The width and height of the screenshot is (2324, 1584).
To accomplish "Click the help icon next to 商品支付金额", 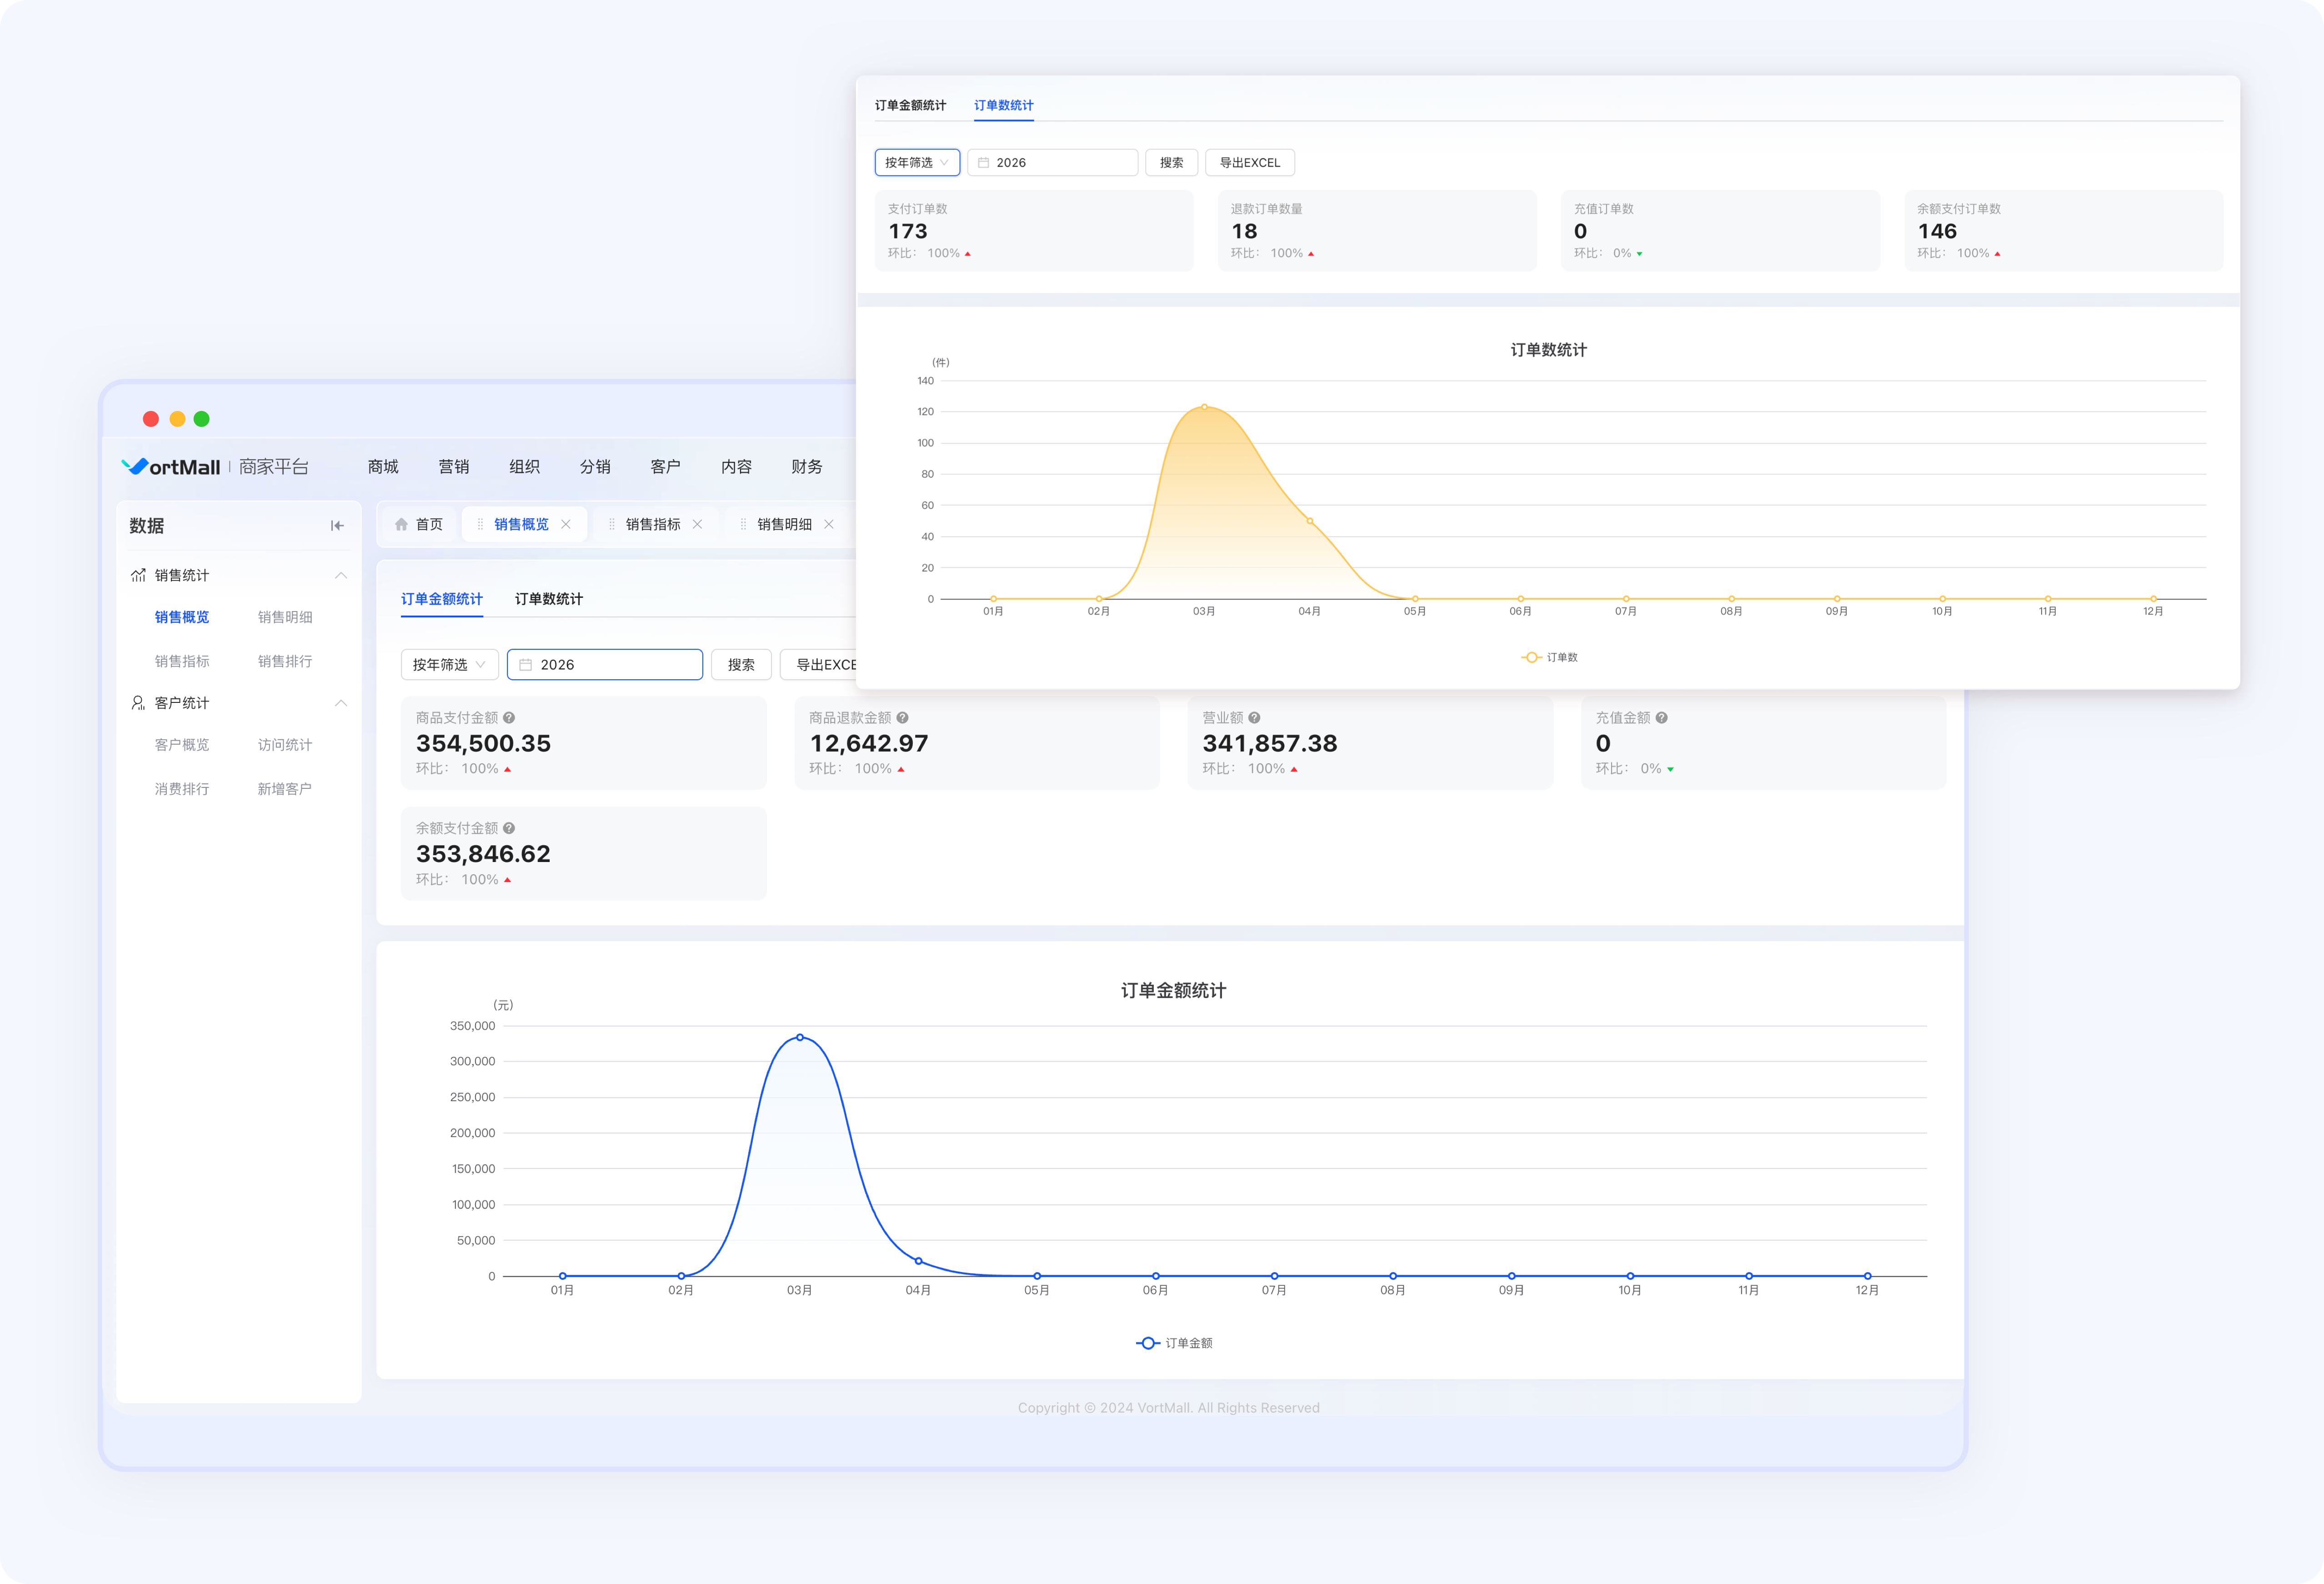I will tap(509, 718).
